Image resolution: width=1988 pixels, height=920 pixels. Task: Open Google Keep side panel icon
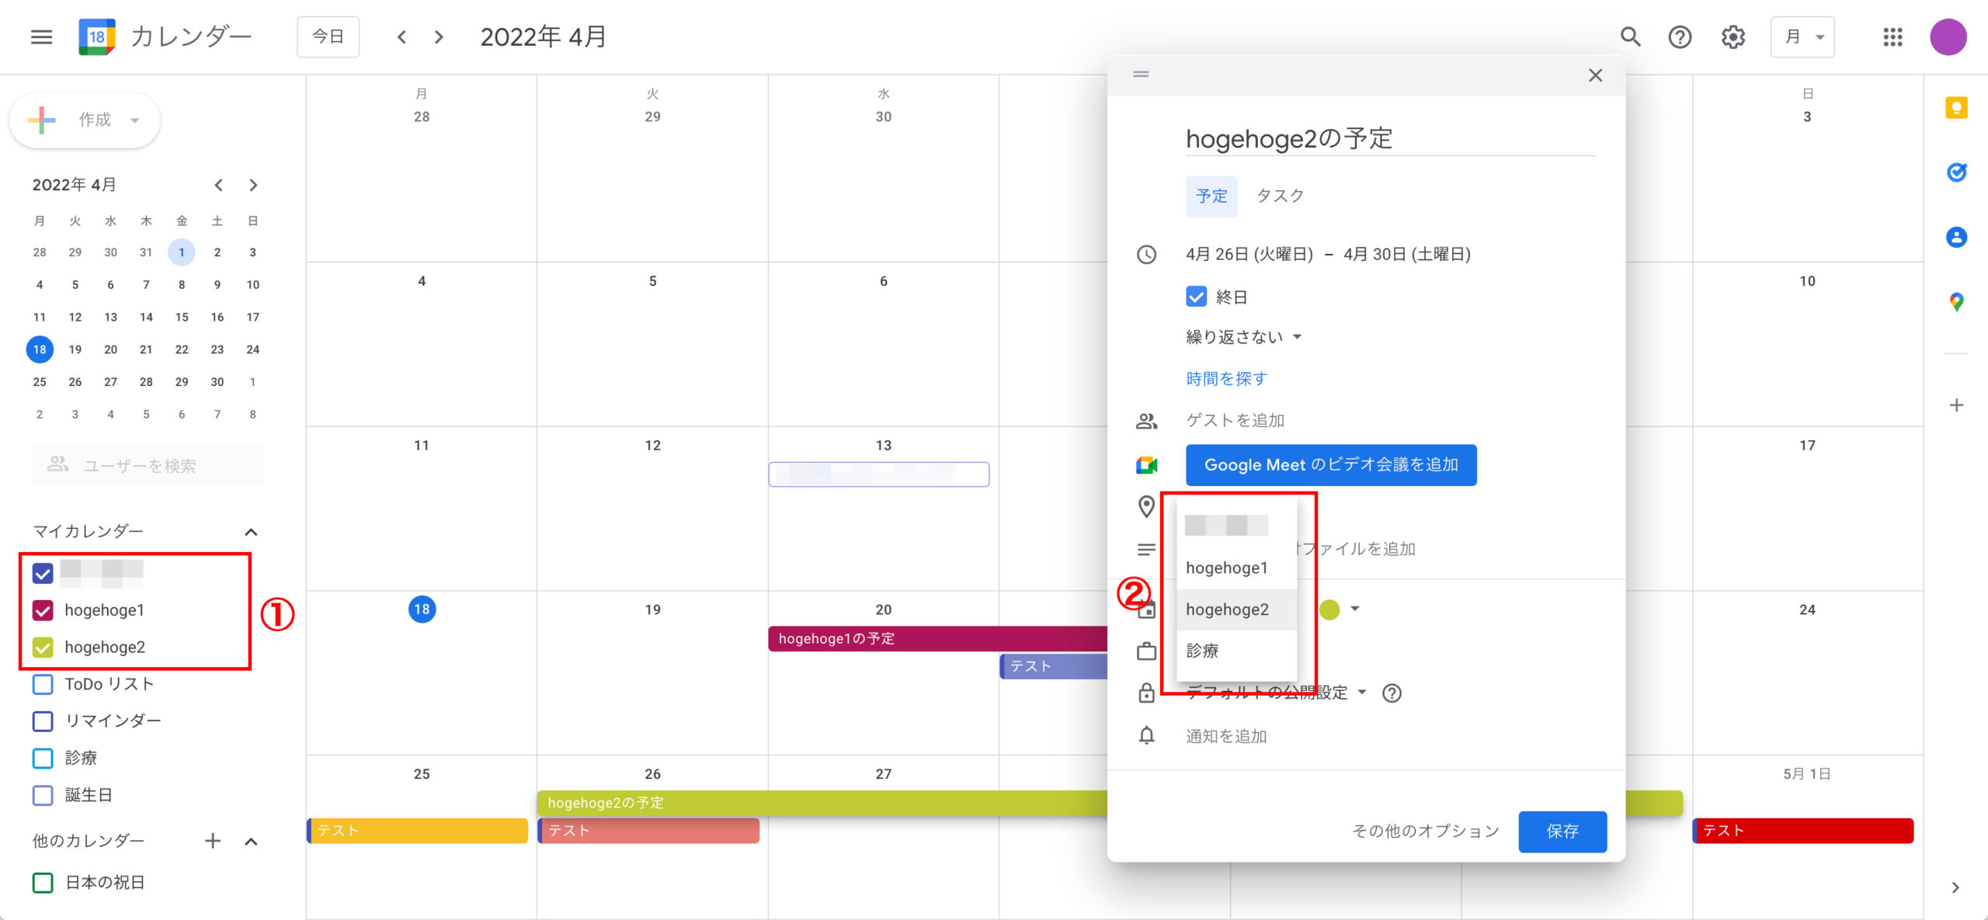tap(1955, 108)
